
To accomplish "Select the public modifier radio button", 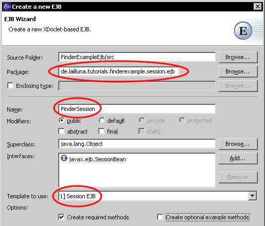I will (61, 120).
